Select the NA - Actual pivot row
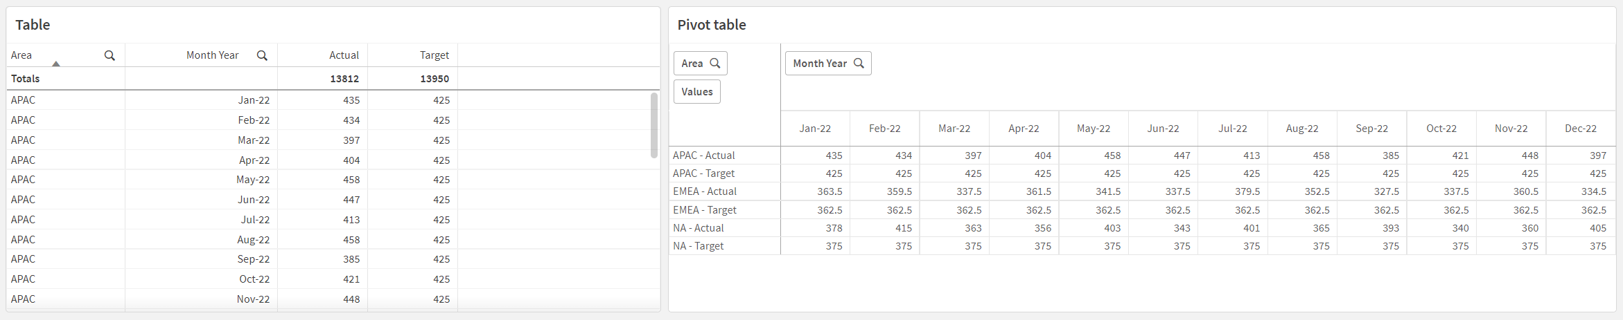1623x320 pixels. tap(698, 228)
